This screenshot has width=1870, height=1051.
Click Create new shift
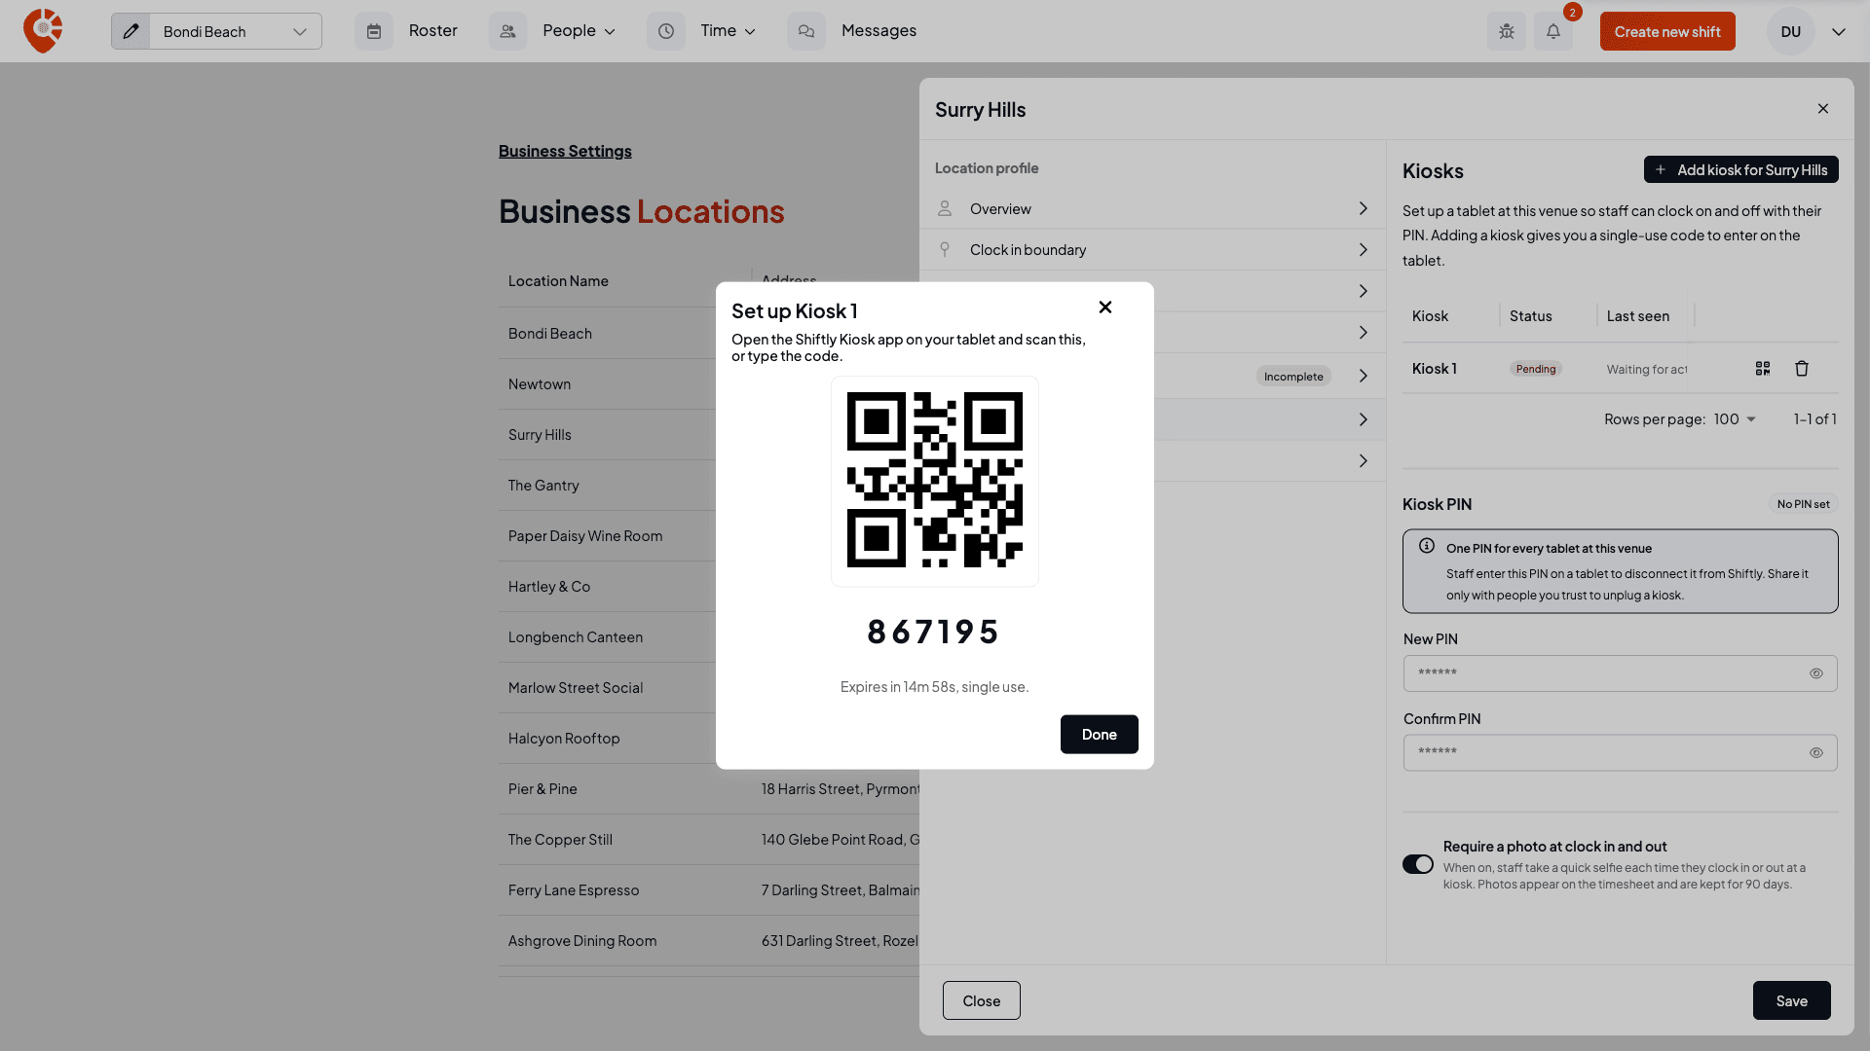(x=1667, y=31)
